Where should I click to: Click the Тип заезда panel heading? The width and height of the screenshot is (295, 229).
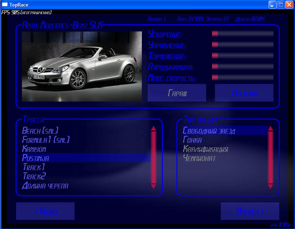[x=200, y=119]
